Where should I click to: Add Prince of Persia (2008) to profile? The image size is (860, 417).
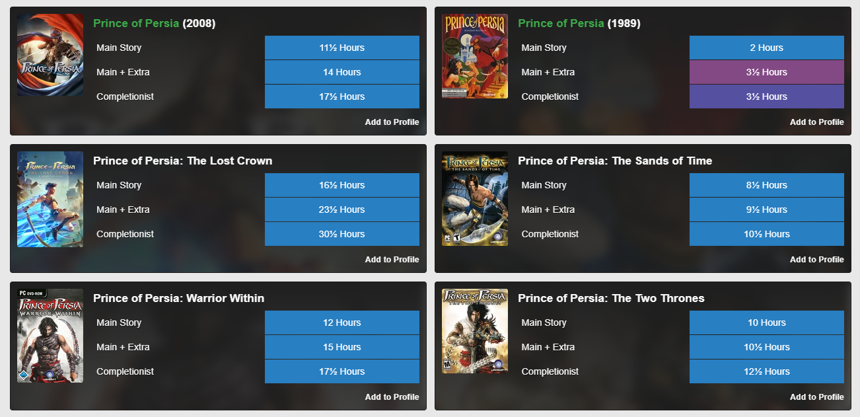click(x=392, y=122)
